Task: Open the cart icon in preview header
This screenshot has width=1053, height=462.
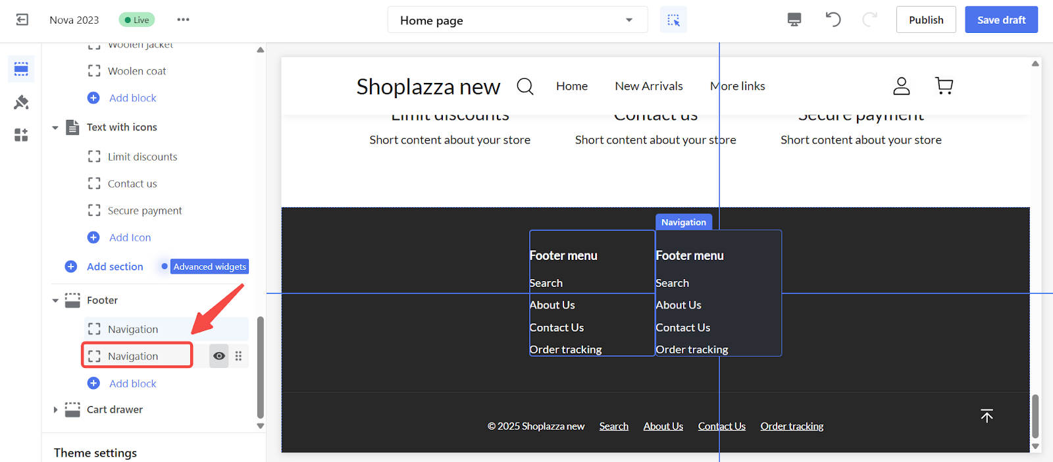Action: click(x=944, y=86)
